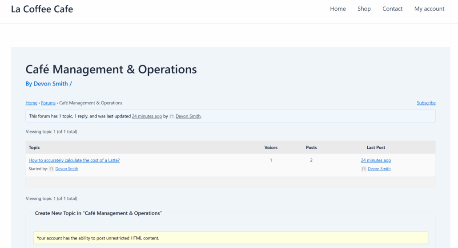Image resolution: width=458 pixels, height=248 pixels.
Task: Click the Voices column header
Action: pyautogui.click(x=271, y=148)
